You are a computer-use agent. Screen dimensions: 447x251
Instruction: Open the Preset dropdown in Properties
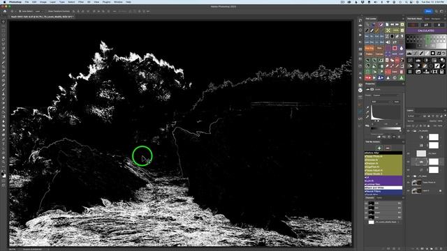click(386, 96)
